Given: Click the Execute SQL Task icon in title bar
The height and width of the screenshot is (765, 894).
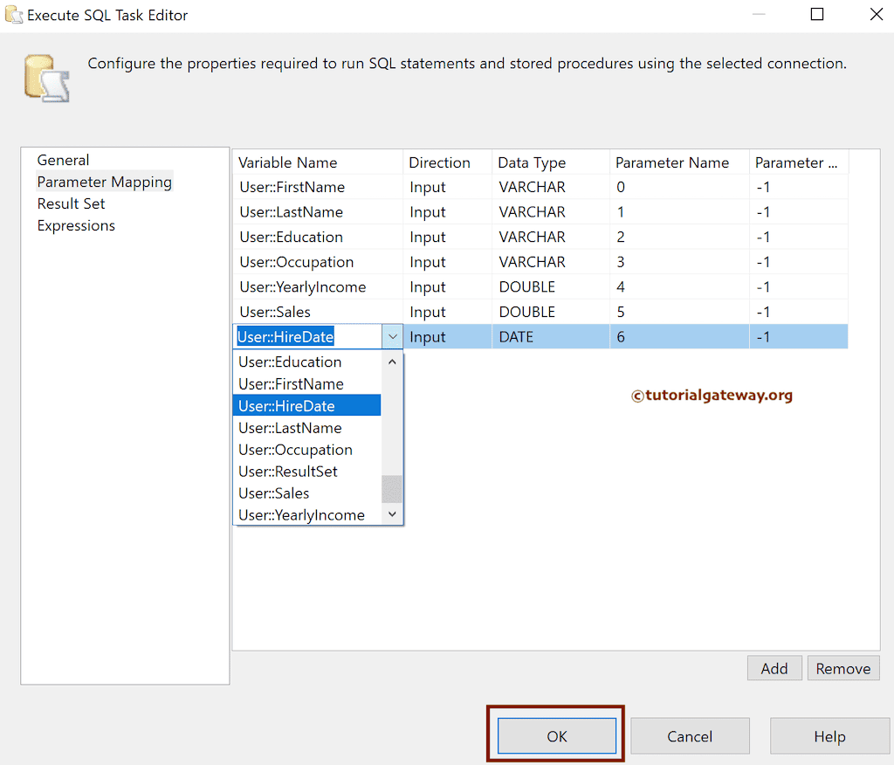Looking at the screenshot, I should point(14,15).
